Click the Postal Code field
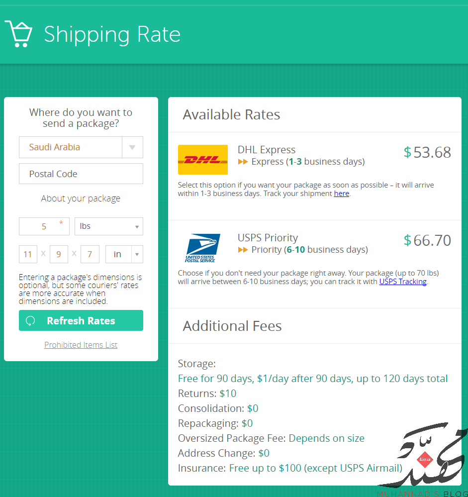The height and width of the screenshot is (497, 468). click(81, 174)
